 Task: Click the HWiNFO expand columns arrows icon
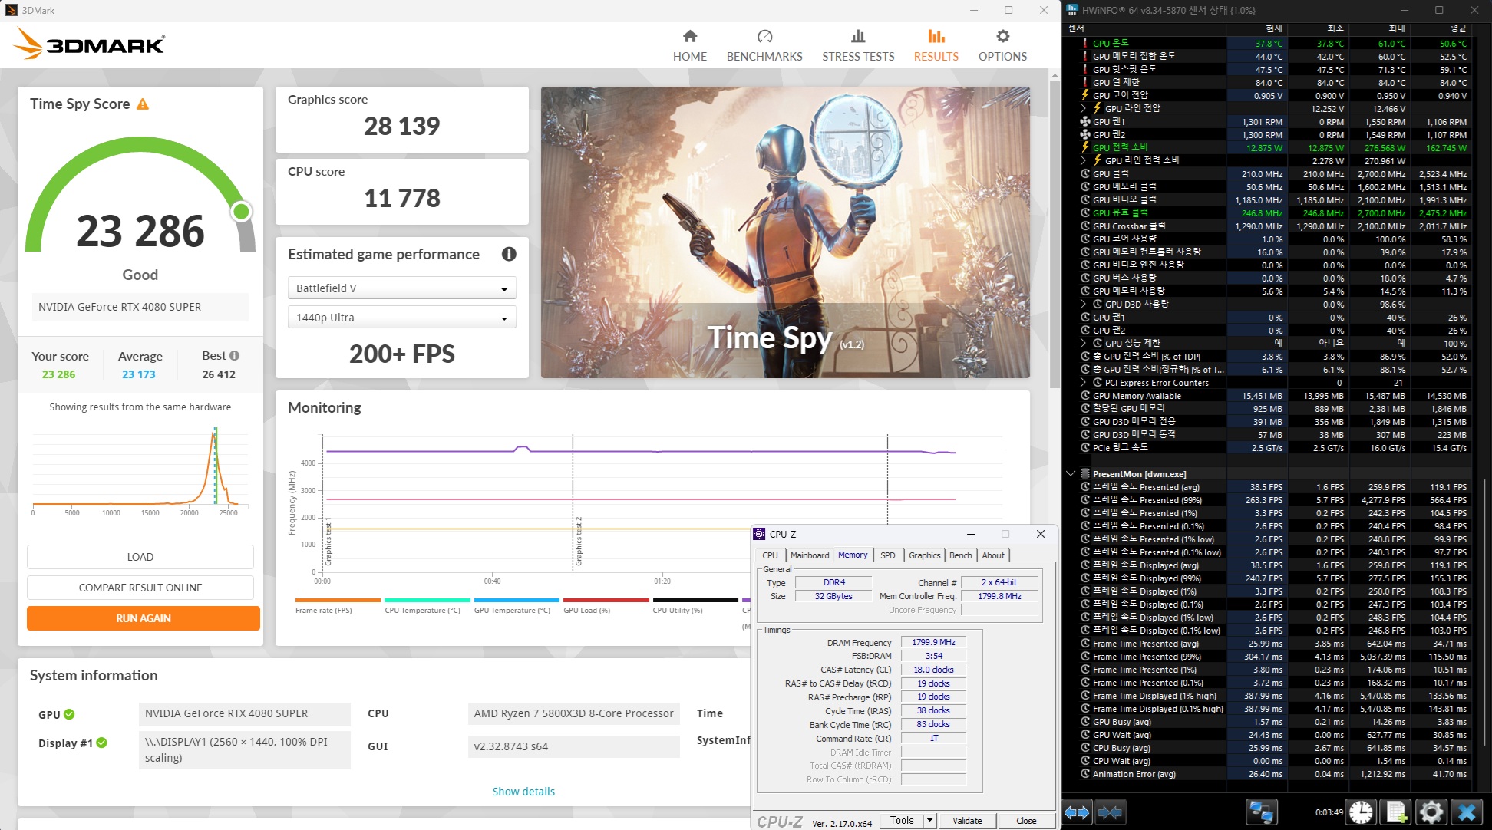click(1076, 812)
